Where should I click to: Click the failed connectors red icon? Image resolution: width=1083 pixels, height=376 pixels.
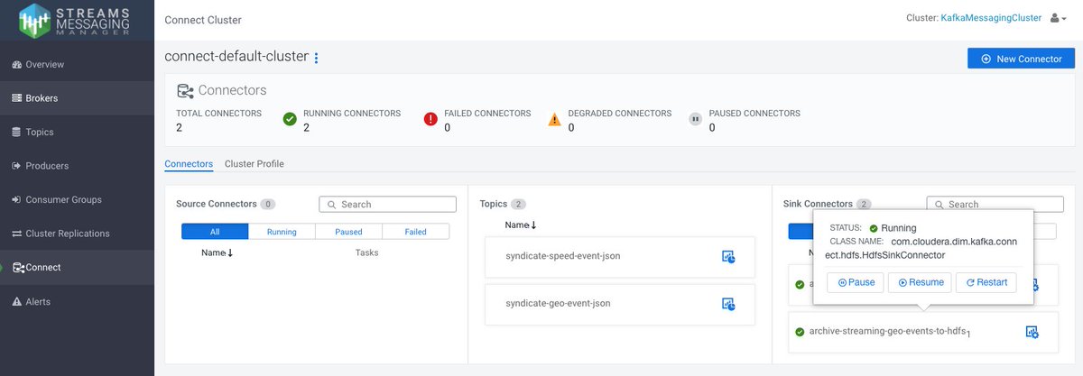click(430, 119)
